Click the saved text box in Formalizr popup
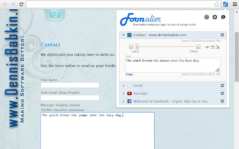The height and width of the screenshot is (149, 239). (x=173, y=65)
